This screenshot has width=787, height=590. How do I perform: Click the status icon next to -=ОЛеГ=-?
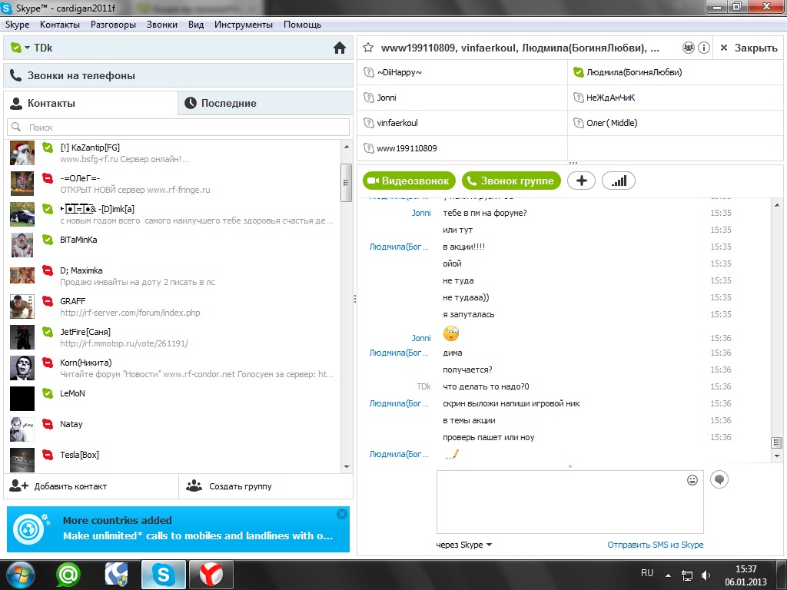(x=48, y=178)
